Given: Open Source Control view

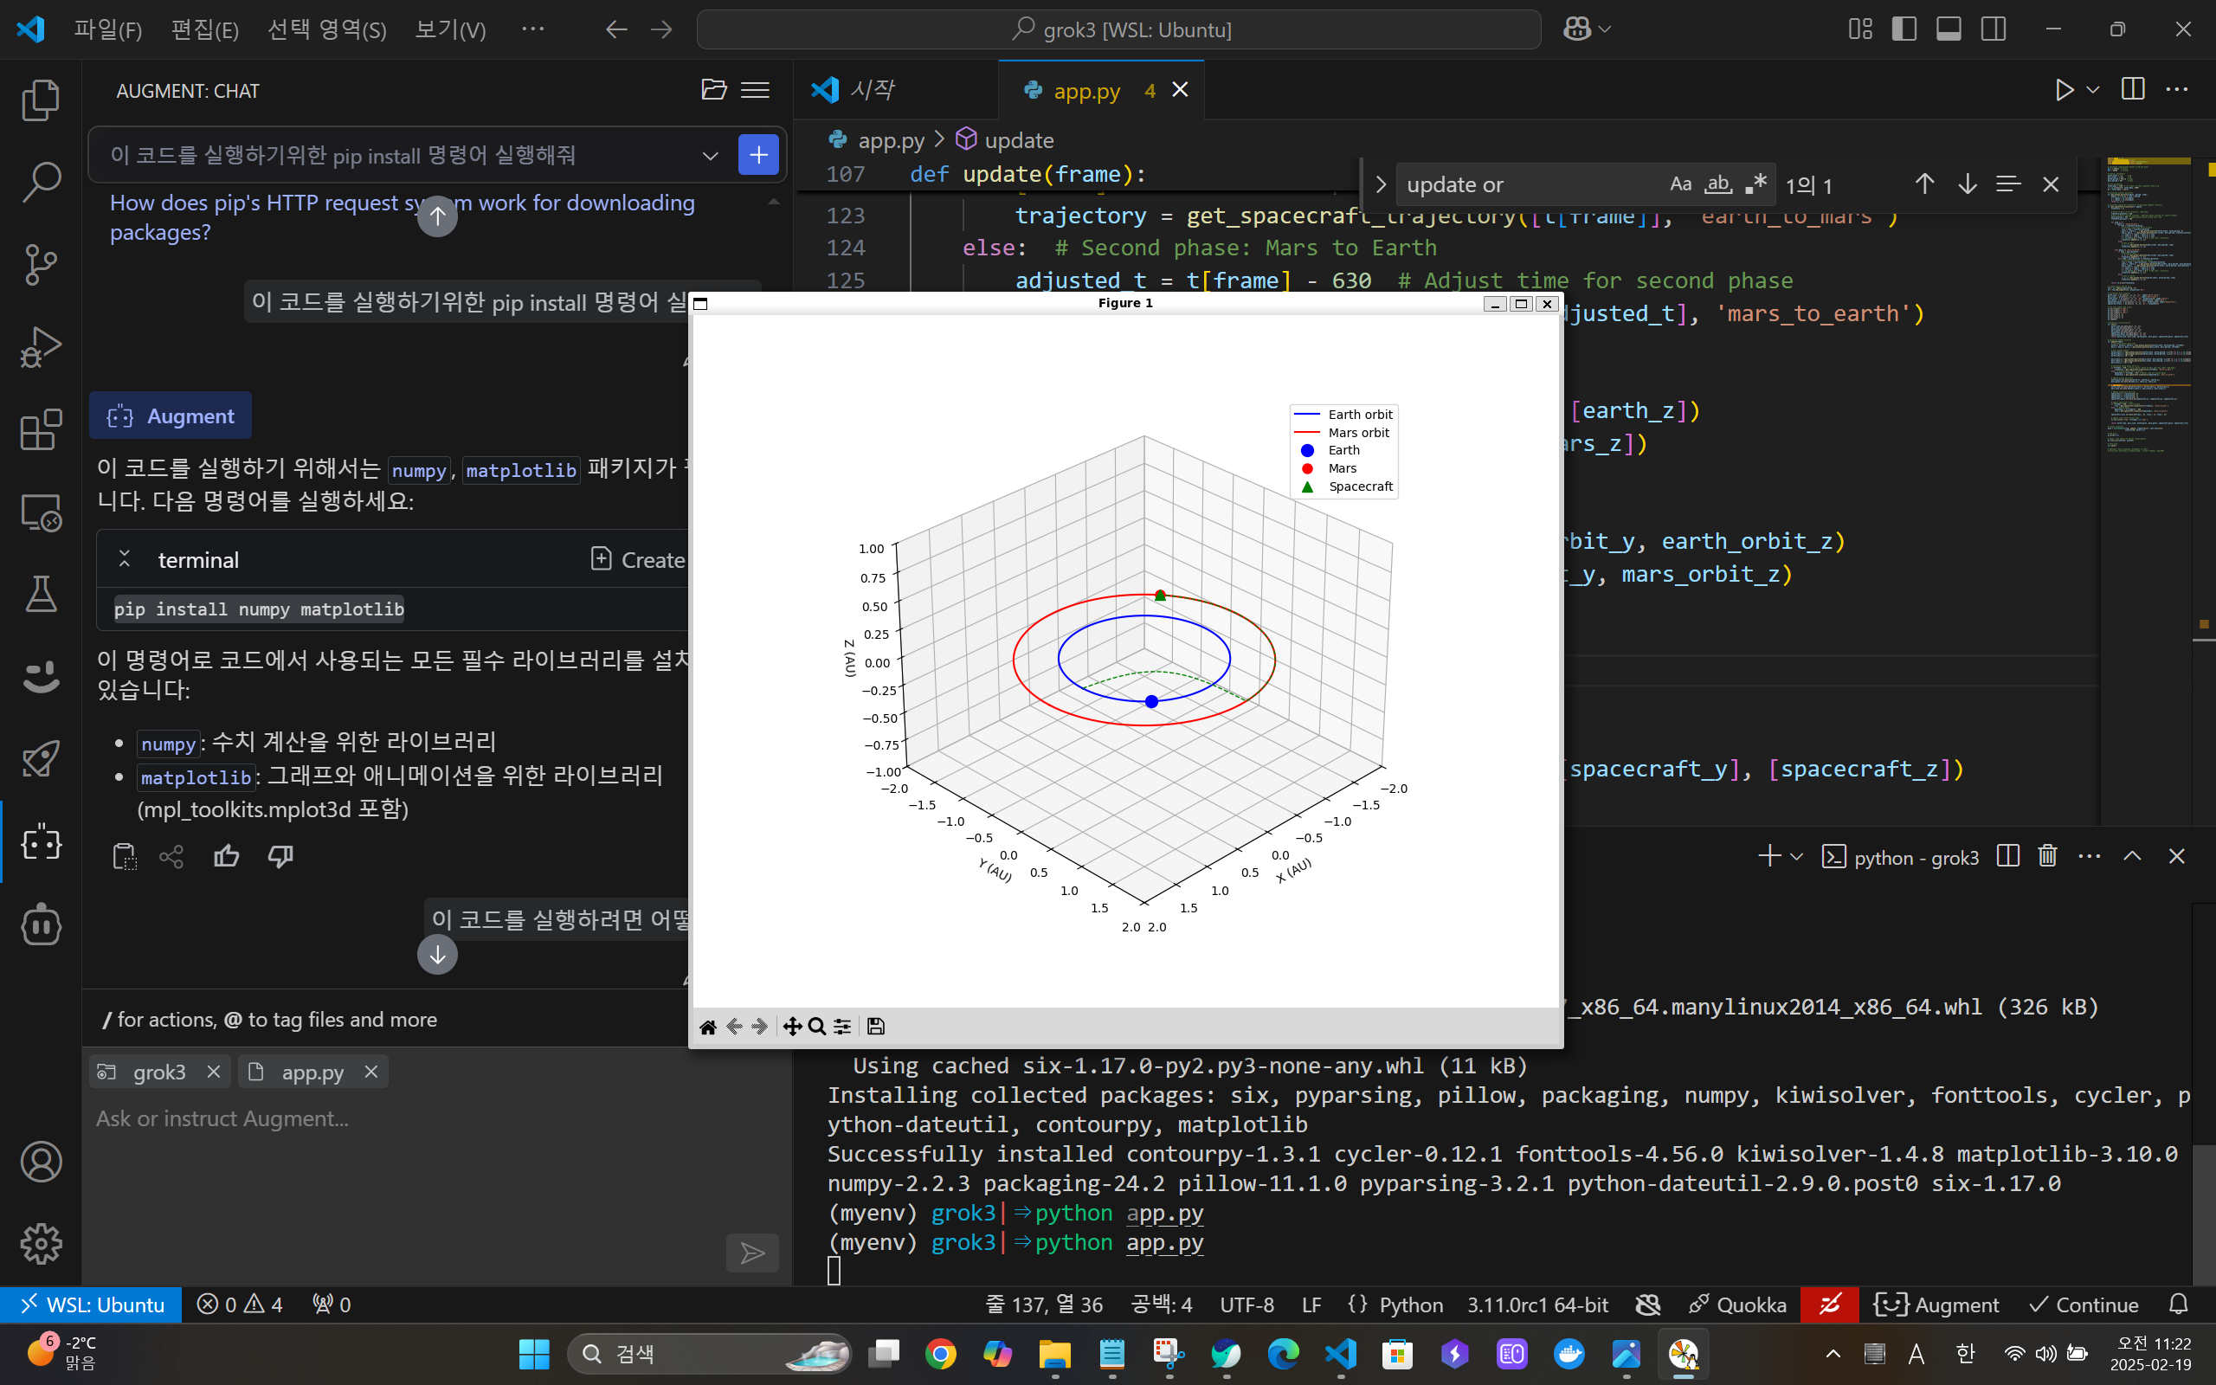Looking at the screenshot, I should point(41,265).
